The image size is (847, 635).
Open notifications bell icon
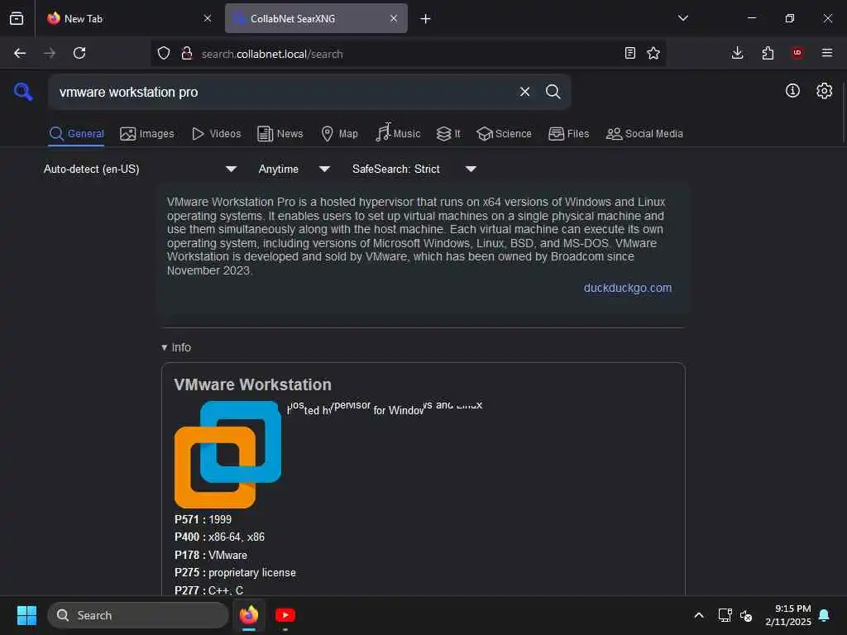[825, 615]
